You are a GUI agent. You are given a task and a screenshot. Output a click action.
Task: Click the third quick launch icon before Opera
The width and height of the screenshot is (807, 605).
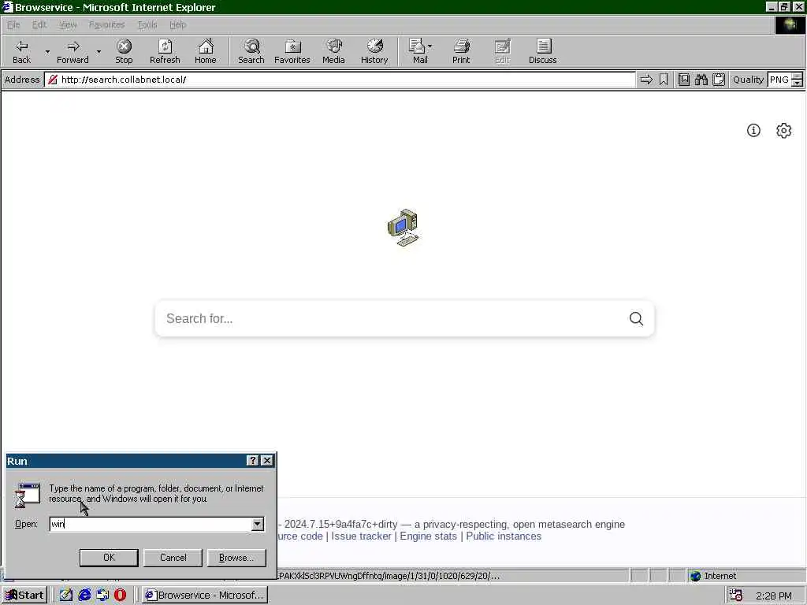click(102, 595)
